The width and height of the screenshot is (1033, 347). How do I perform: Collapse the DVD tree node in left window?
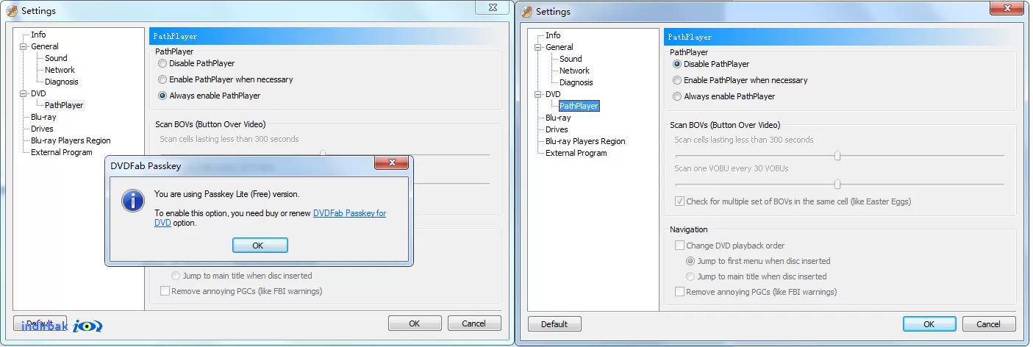coord(24,93)
